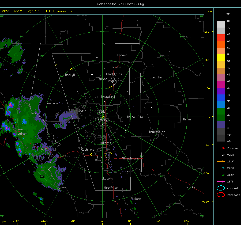
Task: Select the white 09EA arrow icon
Action: [x=221, y=155]
